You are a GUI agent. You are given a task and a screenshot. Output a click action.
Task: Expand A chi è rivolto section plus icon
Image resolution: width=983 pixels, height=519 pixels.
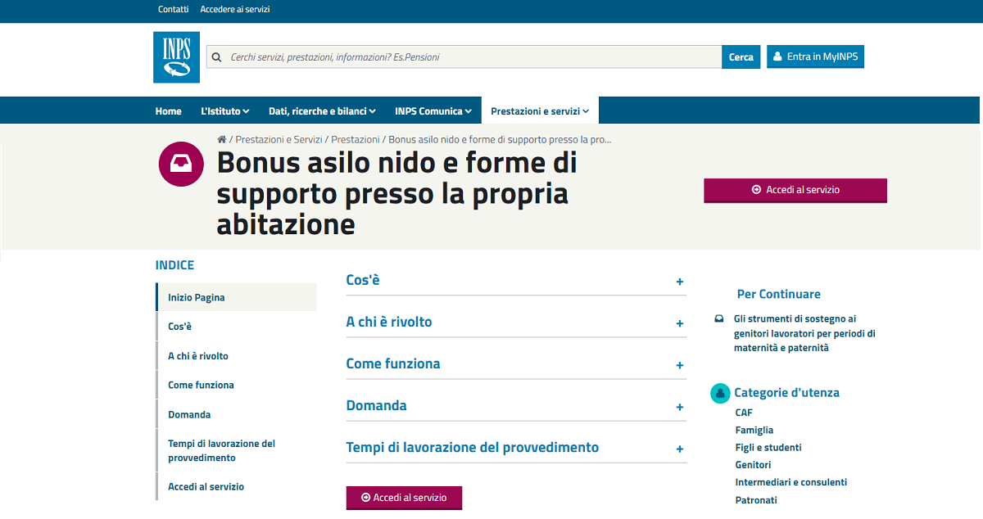pos(680,323)
